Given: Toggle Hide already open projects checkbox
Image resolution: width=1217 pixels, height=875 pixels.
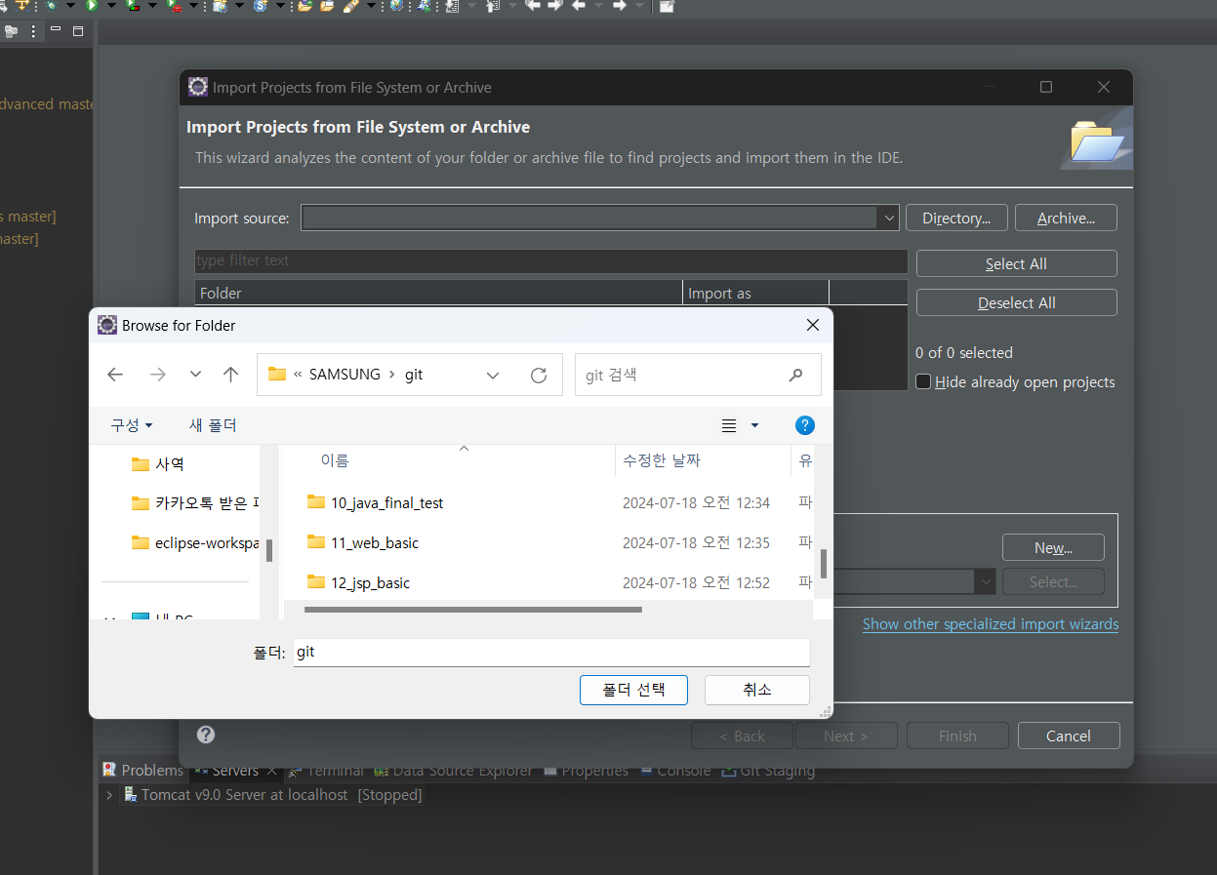Looking at the screenshot, I should (x=923, y=382).
